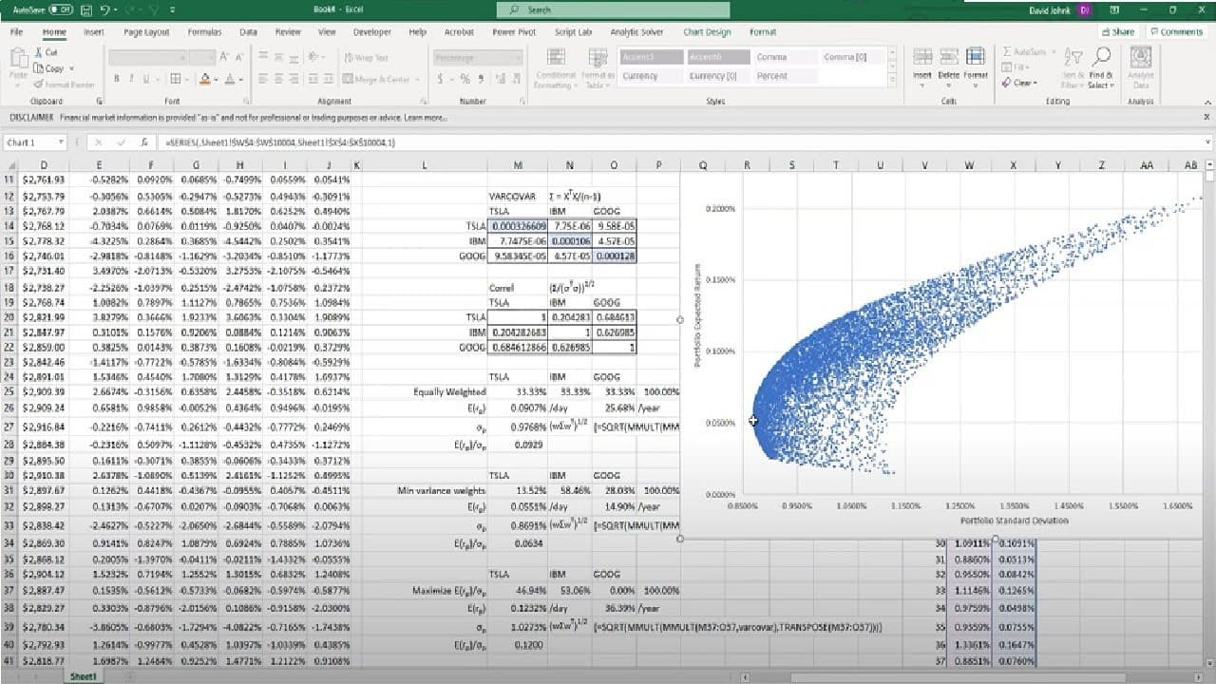Screen dimensions: 1216x684
Task: Open the Developer tab
Action: 371,31
